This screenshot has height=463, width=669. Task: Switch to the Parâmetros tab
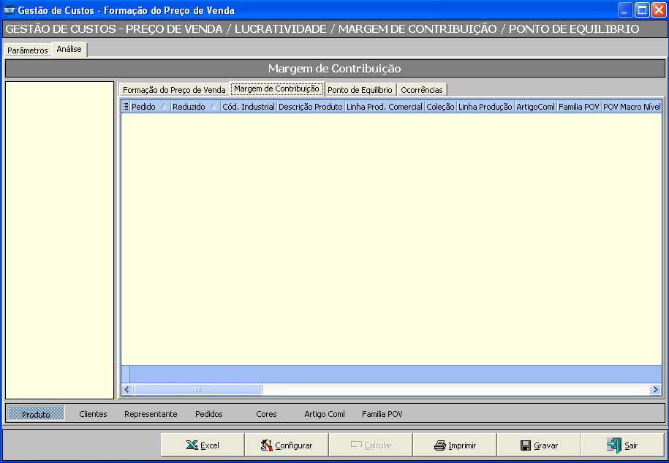click(28, 50)
